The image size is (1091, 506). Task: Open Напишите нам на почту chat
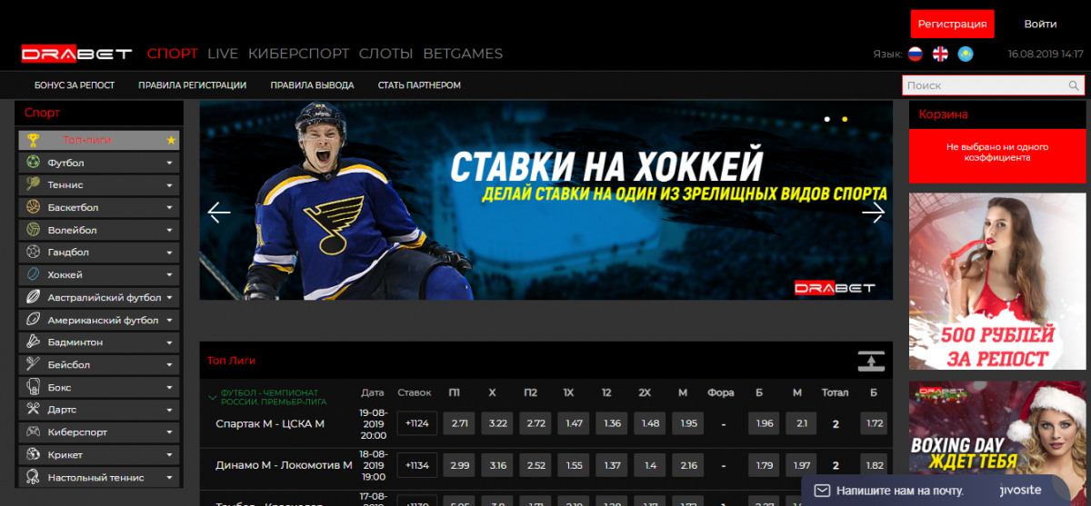900,491
